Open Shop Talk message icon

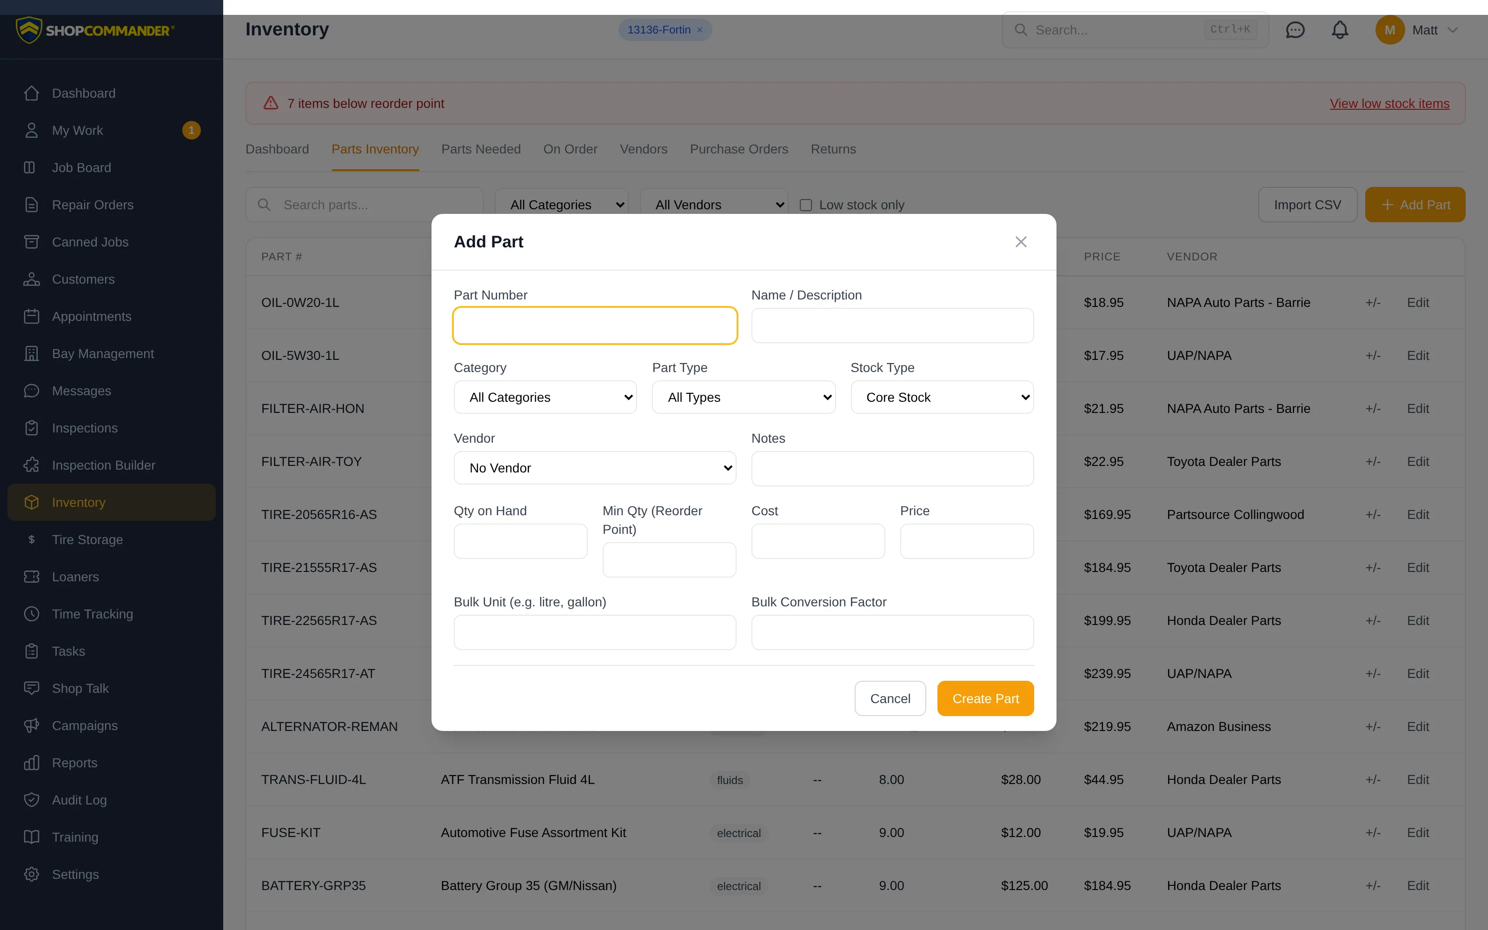click(31, 688)
